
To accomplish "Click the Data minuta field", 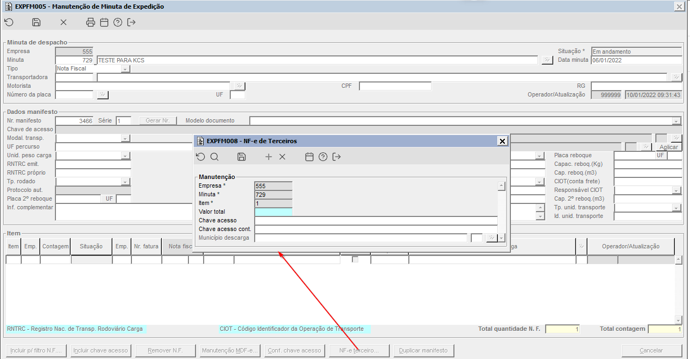I will [636, 60].
